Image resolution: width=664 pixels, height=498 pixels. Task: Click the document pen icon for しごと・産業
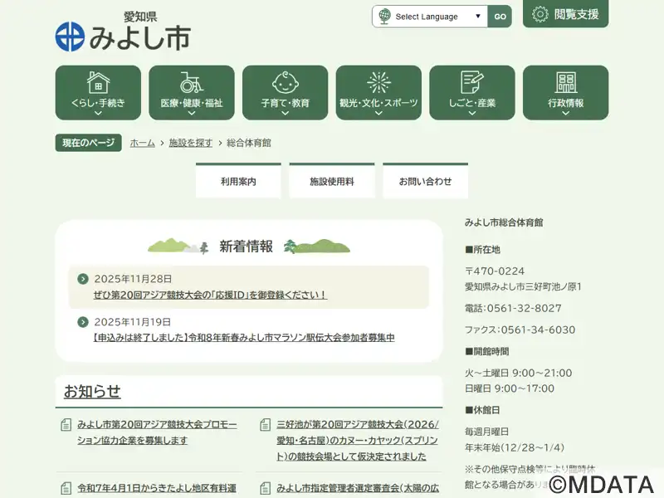click(471, 82)
